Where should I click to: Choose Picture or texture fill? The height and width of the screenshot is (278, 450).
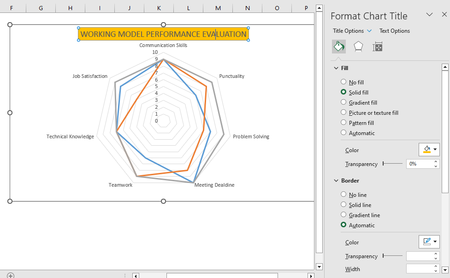(343, 112)
